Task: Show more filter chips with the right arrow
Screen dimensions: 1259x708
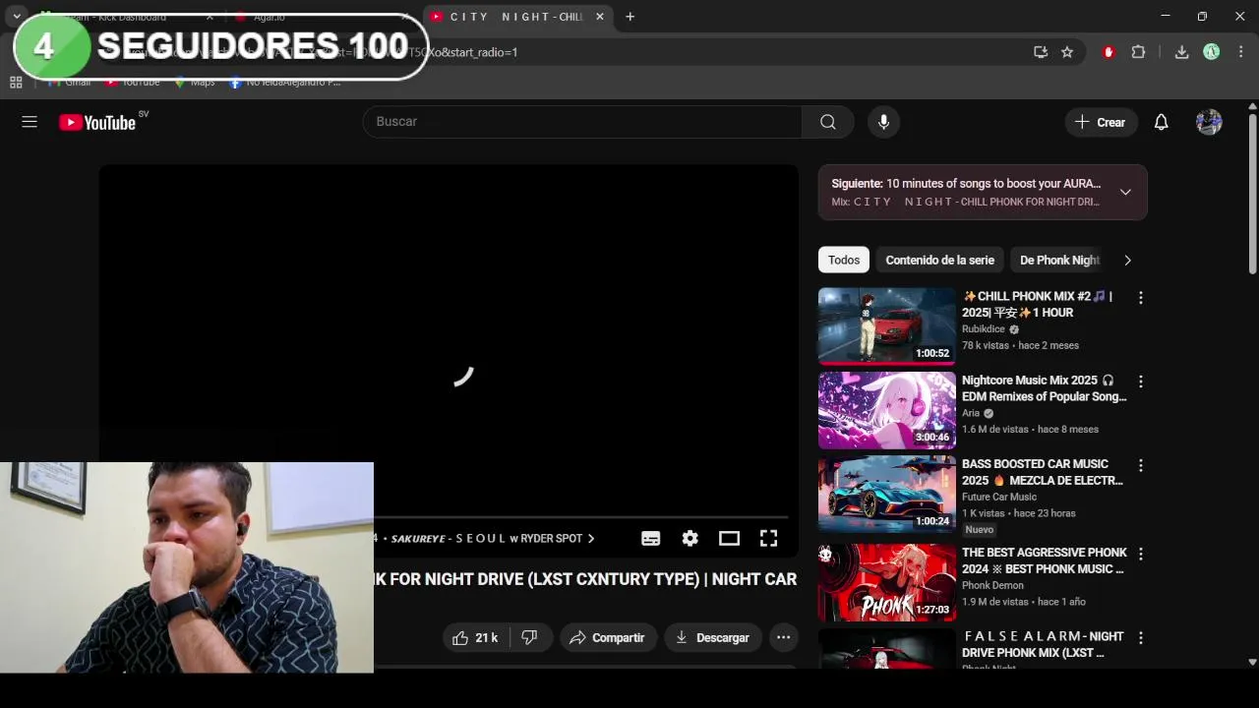Action: pyautogui.click(x=1127, y=260)
